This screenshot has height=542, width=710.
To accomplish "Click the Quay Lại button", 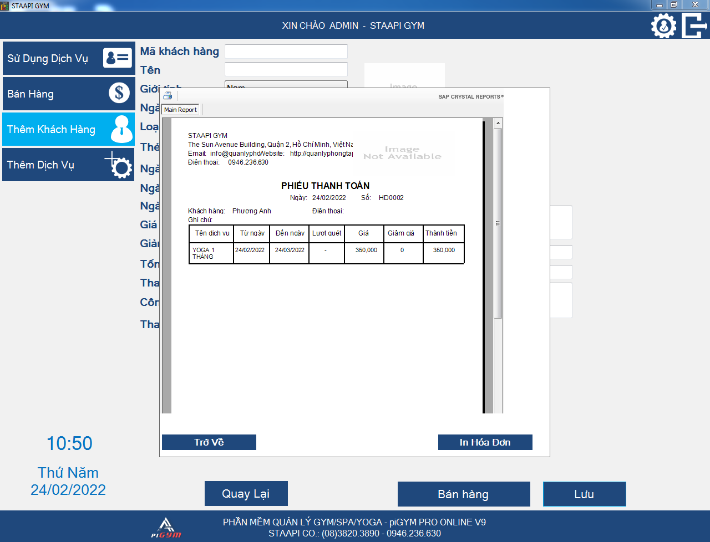I will coord(246,494).
